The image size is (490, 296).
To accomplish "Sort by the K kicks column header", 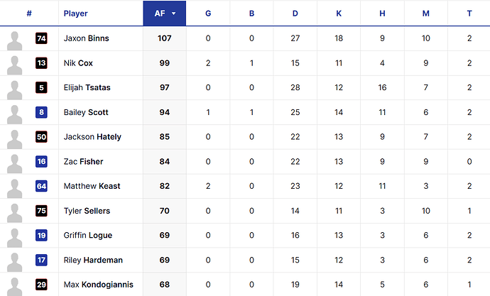I will (x=339, y=13).
